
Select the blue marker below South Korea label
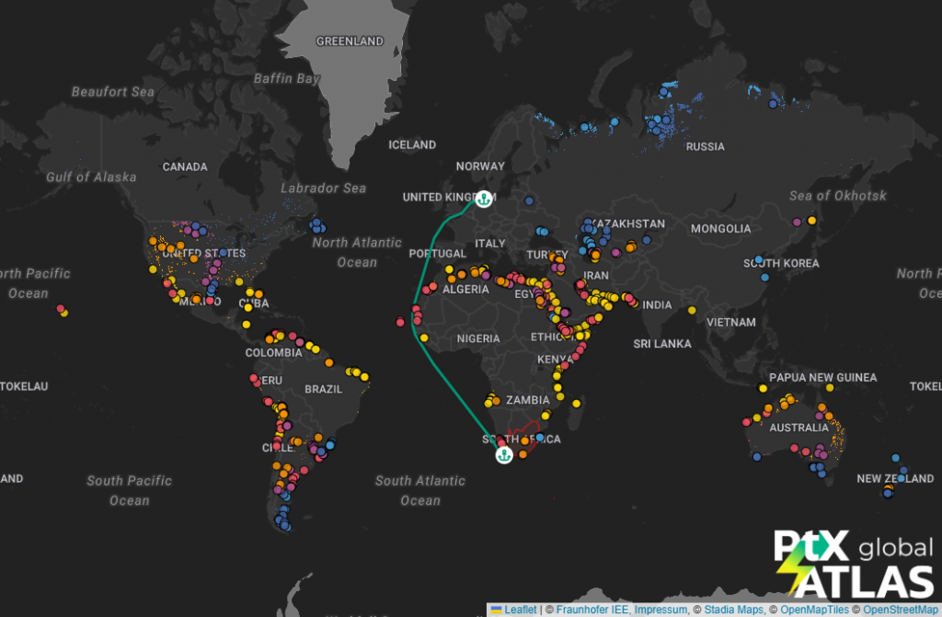coord(764,277)
